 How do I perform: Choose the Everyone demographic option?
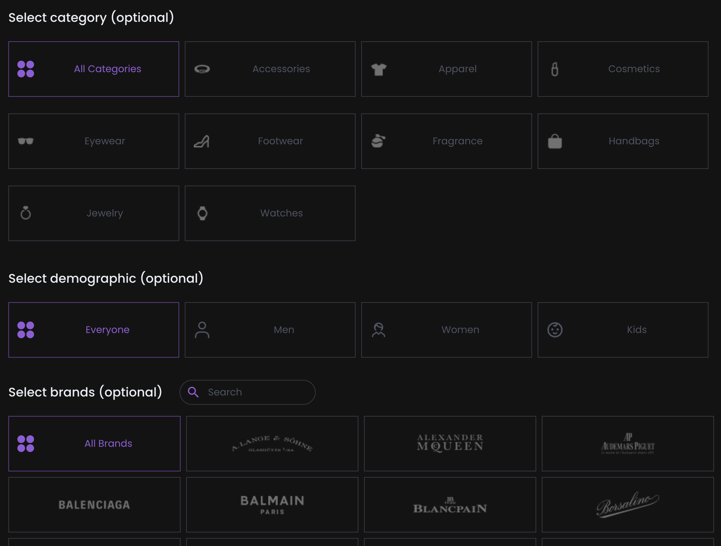tap(94, 330)
